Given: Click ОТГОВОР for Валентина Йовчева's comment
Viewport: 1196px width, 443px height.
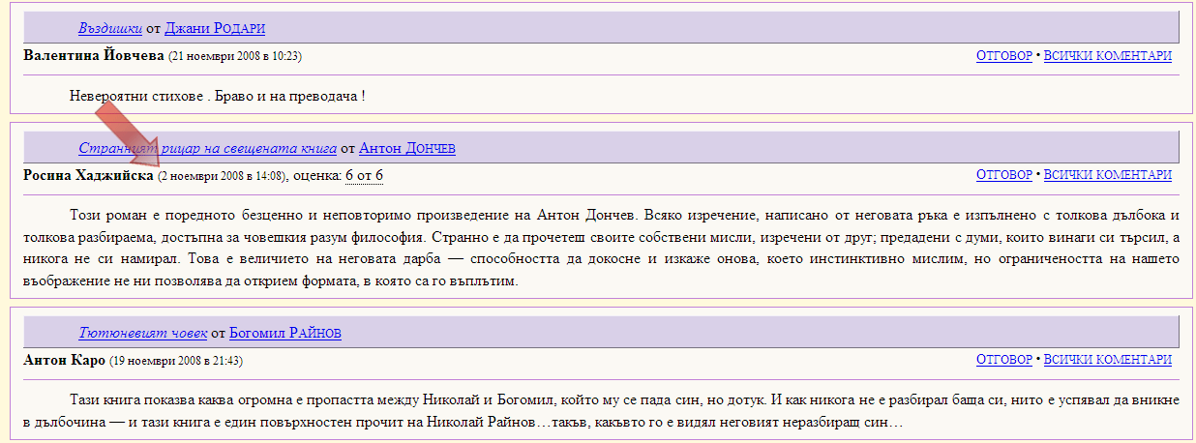Looking at the screenshot, I should [x=1004, y=56].
